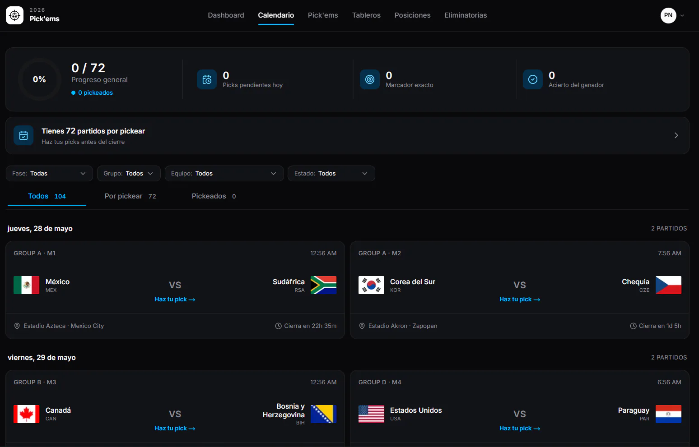Click the 0% circular progress ring

[39, 79]
